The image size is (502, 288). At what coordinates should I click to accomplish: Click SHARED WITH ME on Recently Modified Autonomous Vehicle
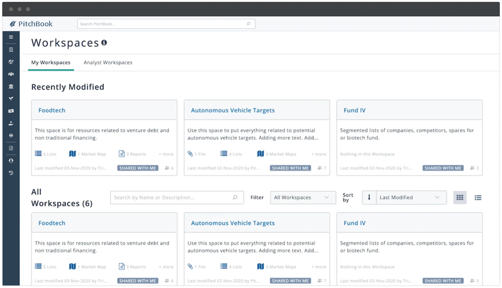point(290,168)
